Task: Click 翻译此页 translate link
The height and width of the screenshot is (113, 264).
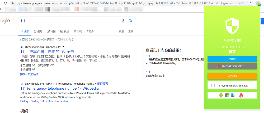Action: (103, 84)
